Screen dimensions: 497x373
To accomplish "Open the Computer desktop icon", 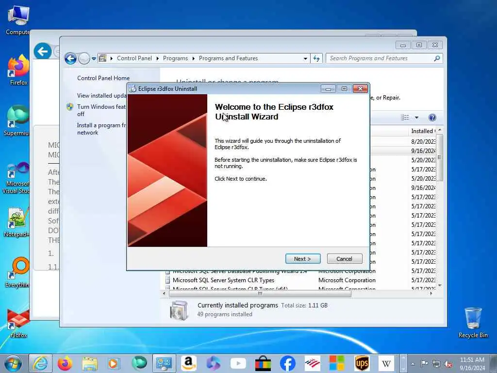I will (x=18, y=20).
